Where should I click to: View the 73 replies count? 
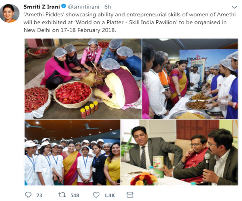pos(39,195)
